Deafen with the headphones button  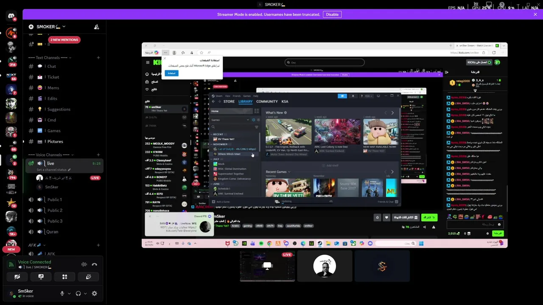point(78,293)
